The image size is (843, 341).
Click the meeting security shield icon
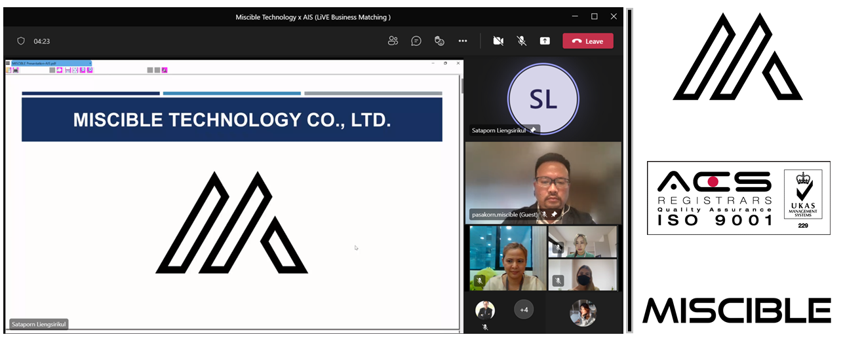tap(21, 41)
